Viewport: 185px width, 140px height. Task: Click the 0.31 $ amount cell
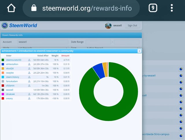point(66,64)
